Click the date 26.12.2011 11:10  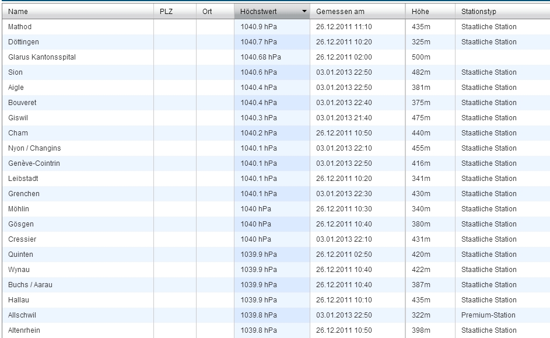pos(344,27)
